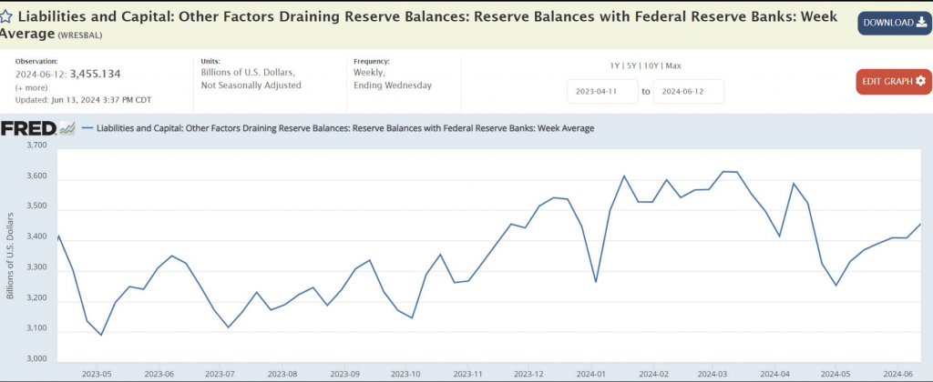This screenshot has height=382, width=933.
Task: Click the favorite star icon beside title
Action: [x=6, y=16]
